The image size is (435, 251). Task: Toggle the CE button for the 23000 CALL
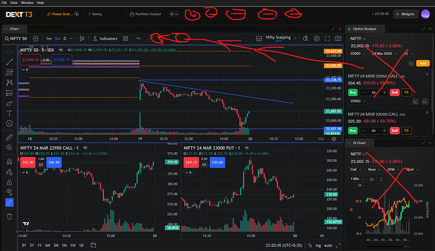click(x=407, y=131)
